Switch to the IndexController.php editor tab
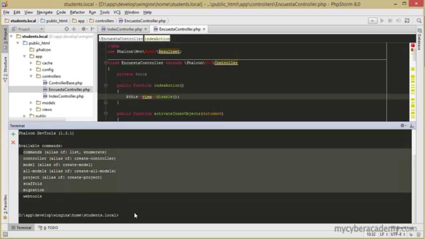Viewport: 425px width, 239px height. coord(125,29)
